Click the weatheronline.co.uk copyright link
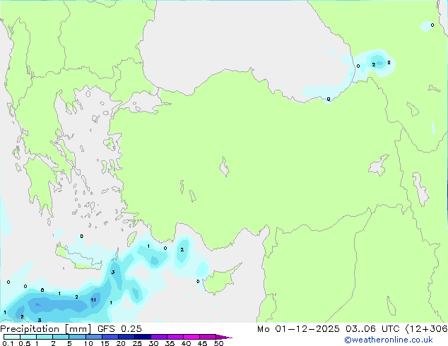448x346 pixels. (389, 340)
